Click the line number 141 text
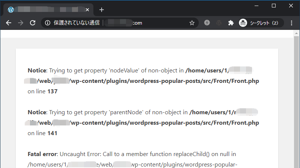 point(52,133)
